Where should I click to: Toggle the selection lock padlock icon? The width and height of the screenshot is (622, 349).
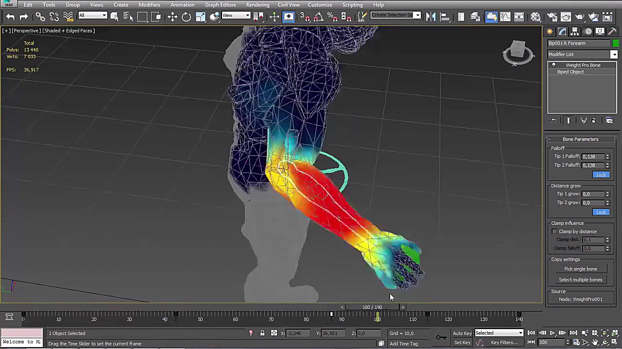tap(262, 333)
